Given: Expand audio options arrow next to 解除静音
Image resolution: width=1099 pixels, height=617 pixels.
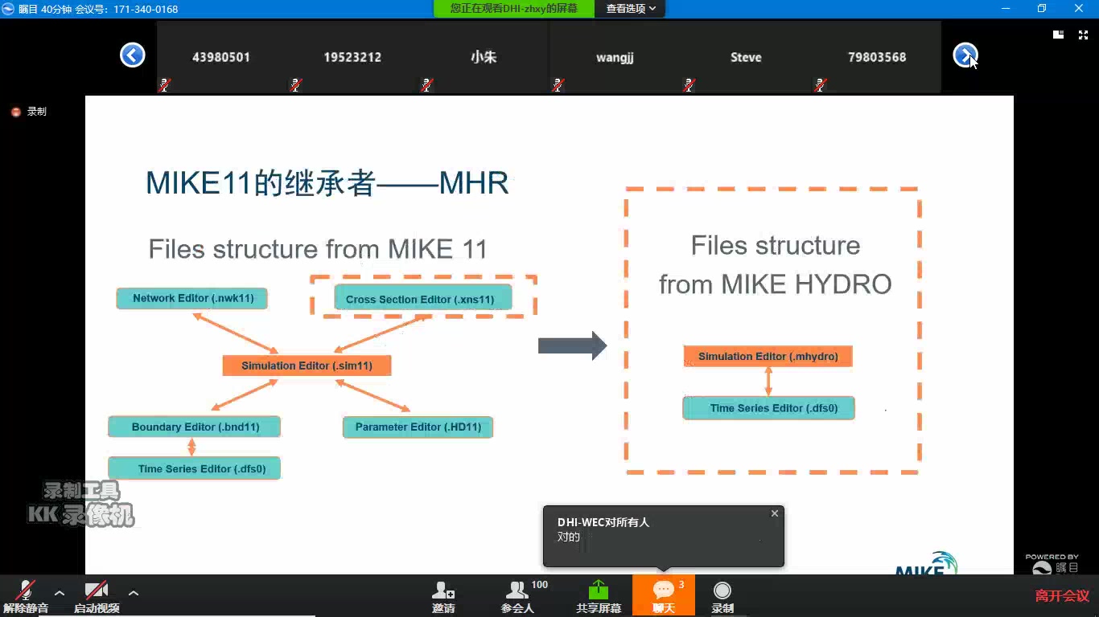Looking at the screenshot, I should (60, 593).
